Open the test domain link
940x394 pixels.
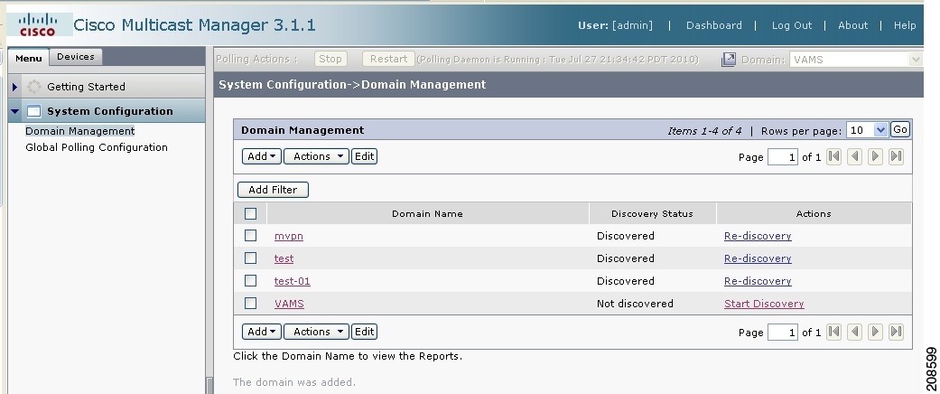coord(284,258)
